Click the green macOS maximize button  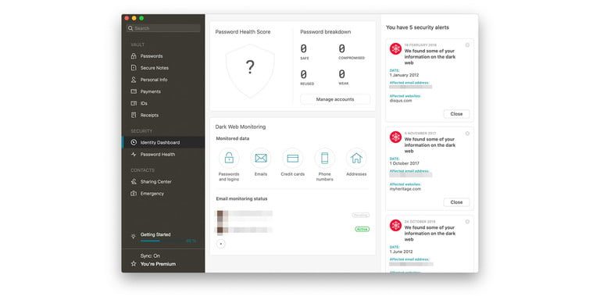(141, 18)
